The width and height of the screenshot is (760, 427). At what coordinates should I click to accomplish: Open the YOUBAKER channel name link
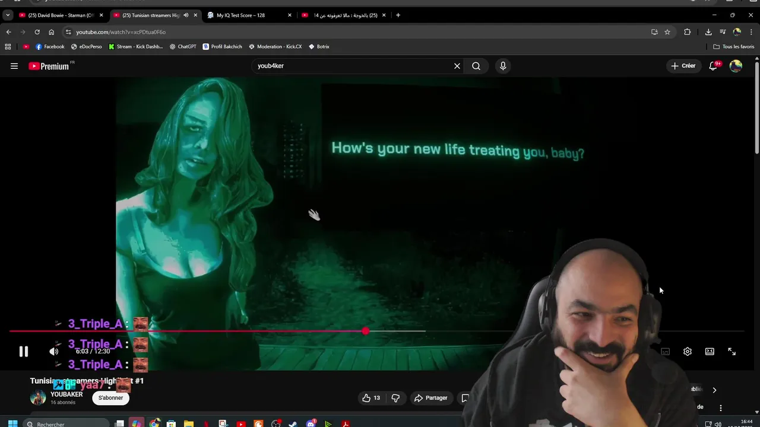[66, 394]
